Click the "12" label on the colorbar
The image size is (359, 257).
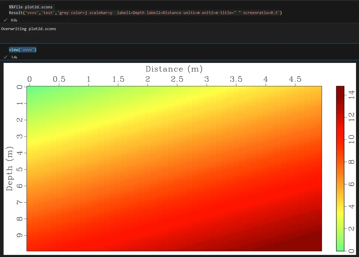click(351, 117)
